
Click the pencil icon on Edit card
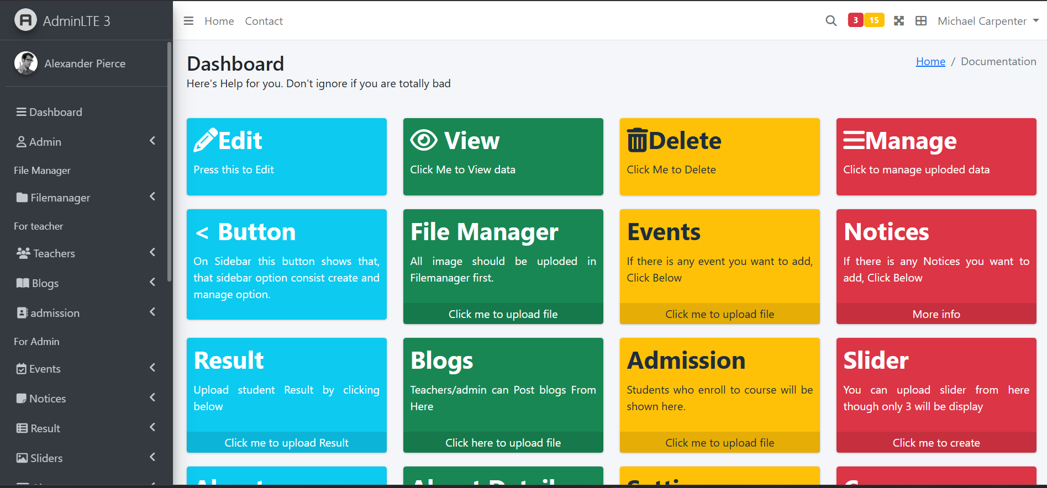(205, 140)
